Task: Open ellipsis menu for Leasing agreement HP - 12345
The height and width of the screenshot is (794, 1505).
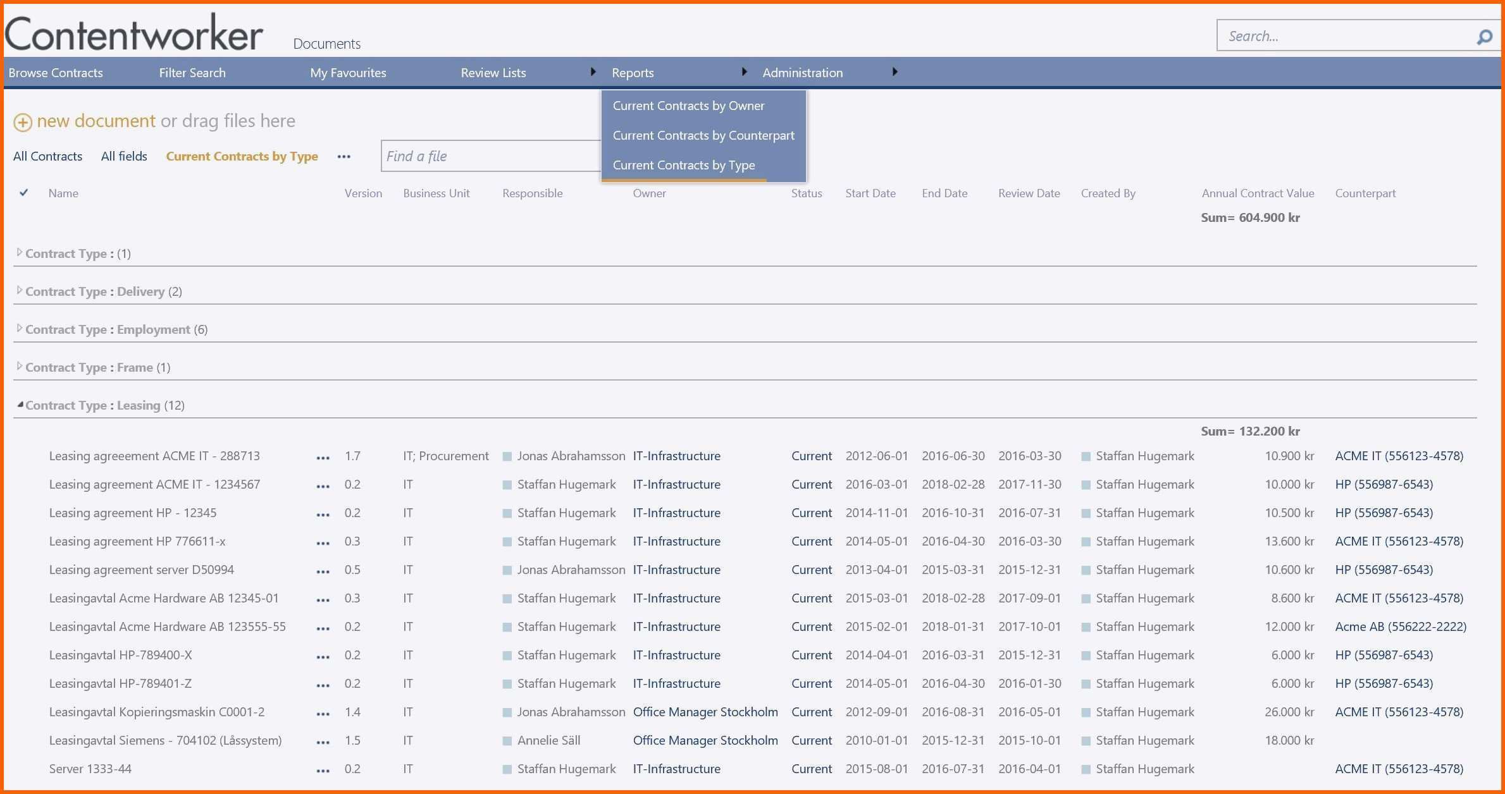Action: coord(323,515)
